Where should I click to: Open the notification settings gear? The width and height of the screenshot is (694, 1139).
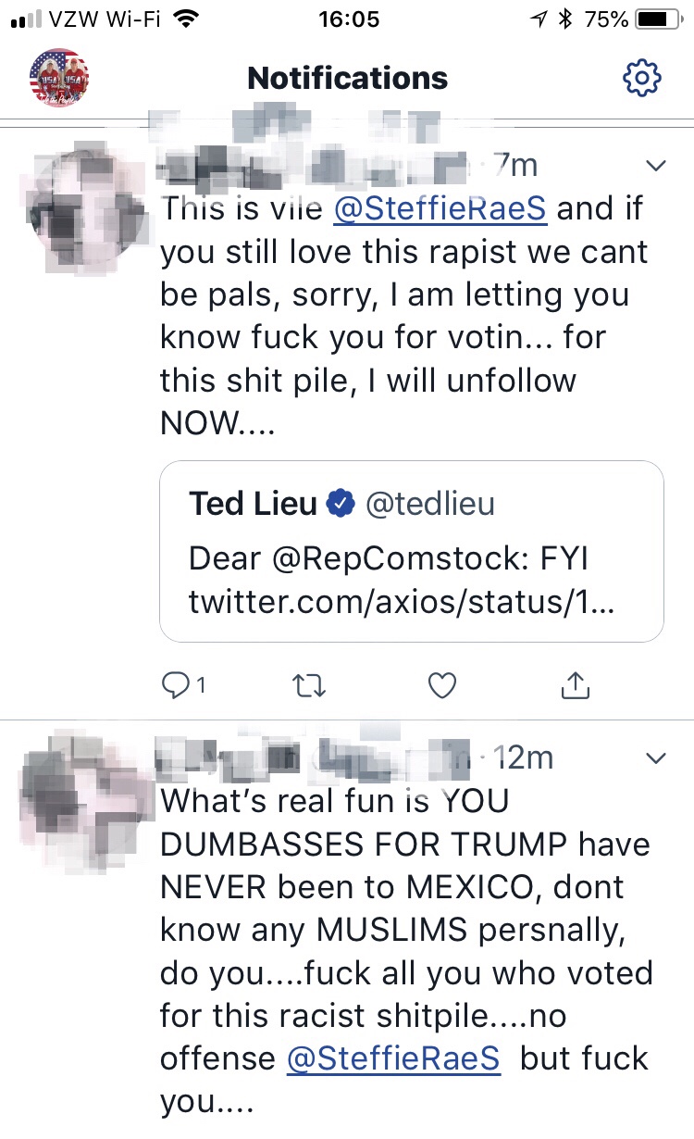point(642,78)
